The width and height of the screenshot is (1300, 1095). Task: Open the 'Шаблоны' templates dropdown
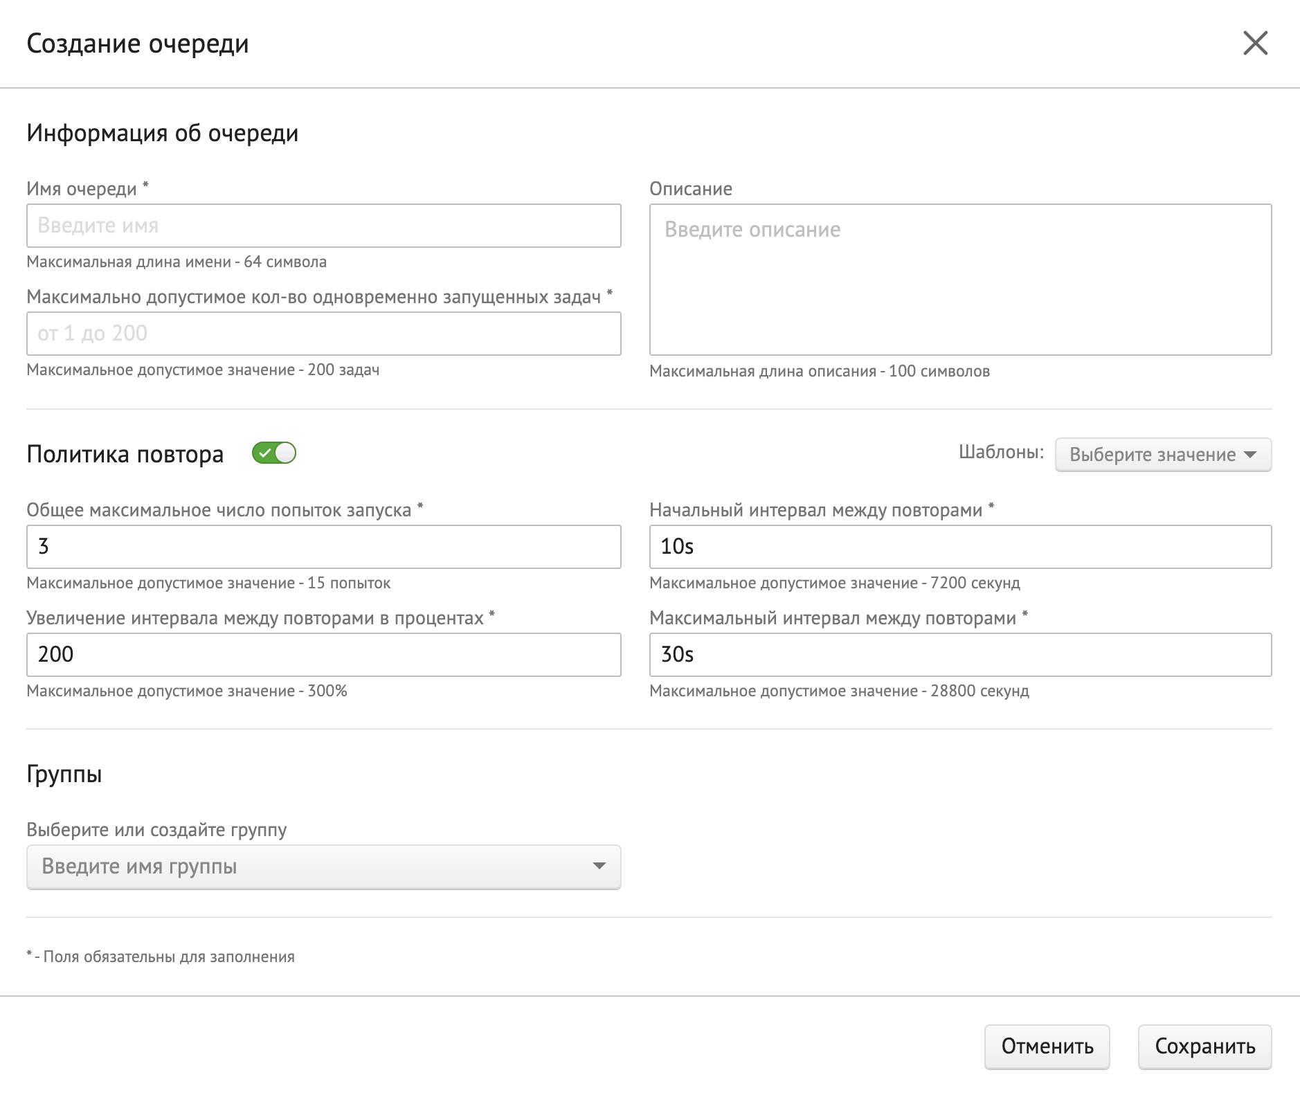[1162, 455]
